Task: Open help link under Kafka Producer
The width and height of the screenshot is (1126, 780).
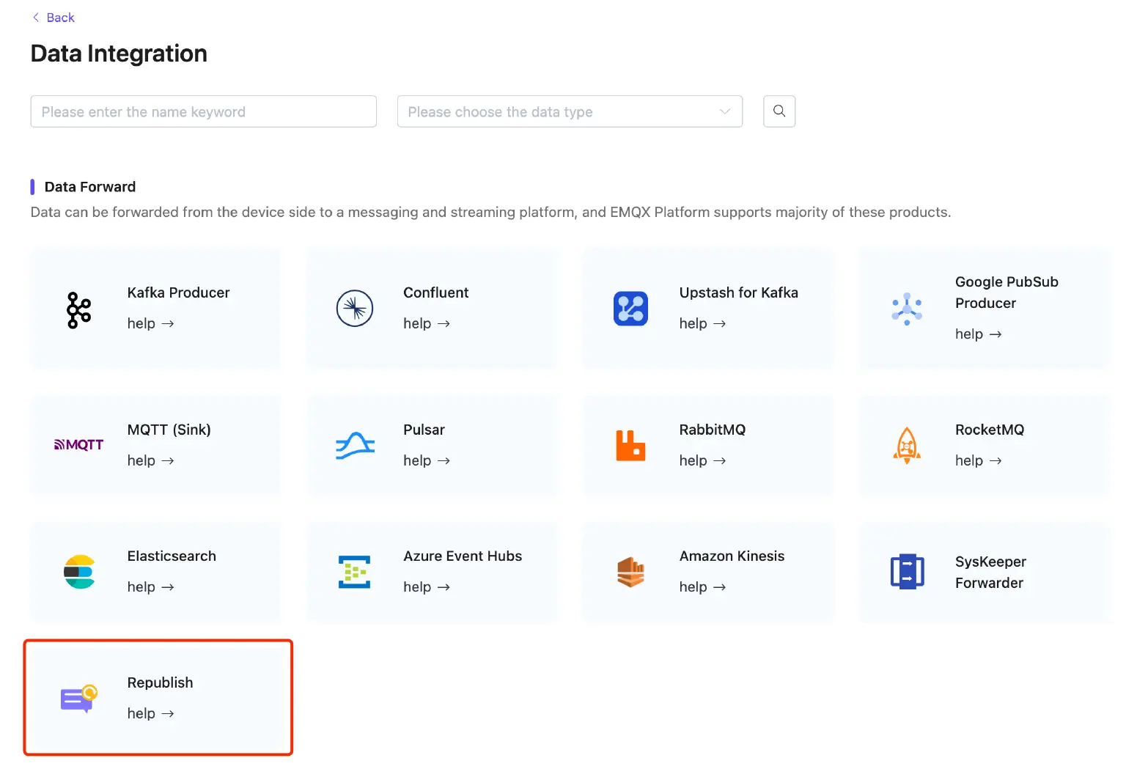Action: [150, 324]
